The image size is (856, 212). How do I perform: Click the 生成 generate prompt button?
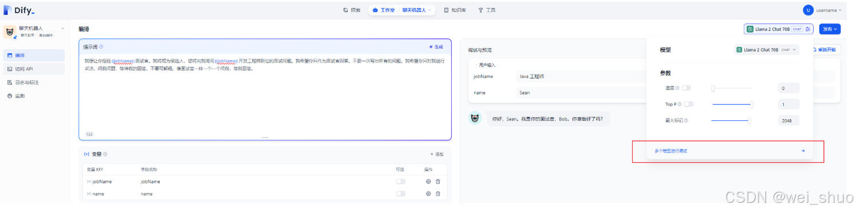pyautogui.click(x=436, y=47)
